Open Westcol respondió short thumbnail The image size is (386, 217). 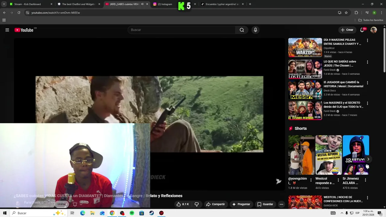(x=329, y=155)
